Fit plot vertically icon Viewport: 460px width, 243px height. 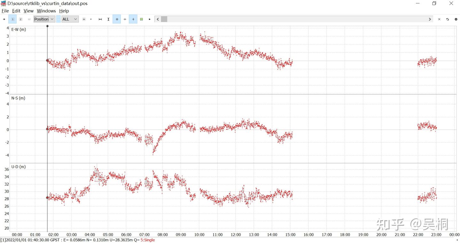click(x=108, y=19)
